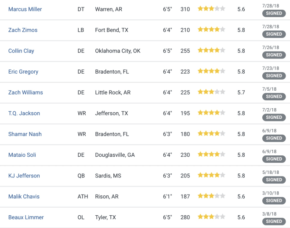The width and height of the screenshot is (290, 228).
Task: View Eric Gregory's profile page
Action: click(x=23, y=72)
